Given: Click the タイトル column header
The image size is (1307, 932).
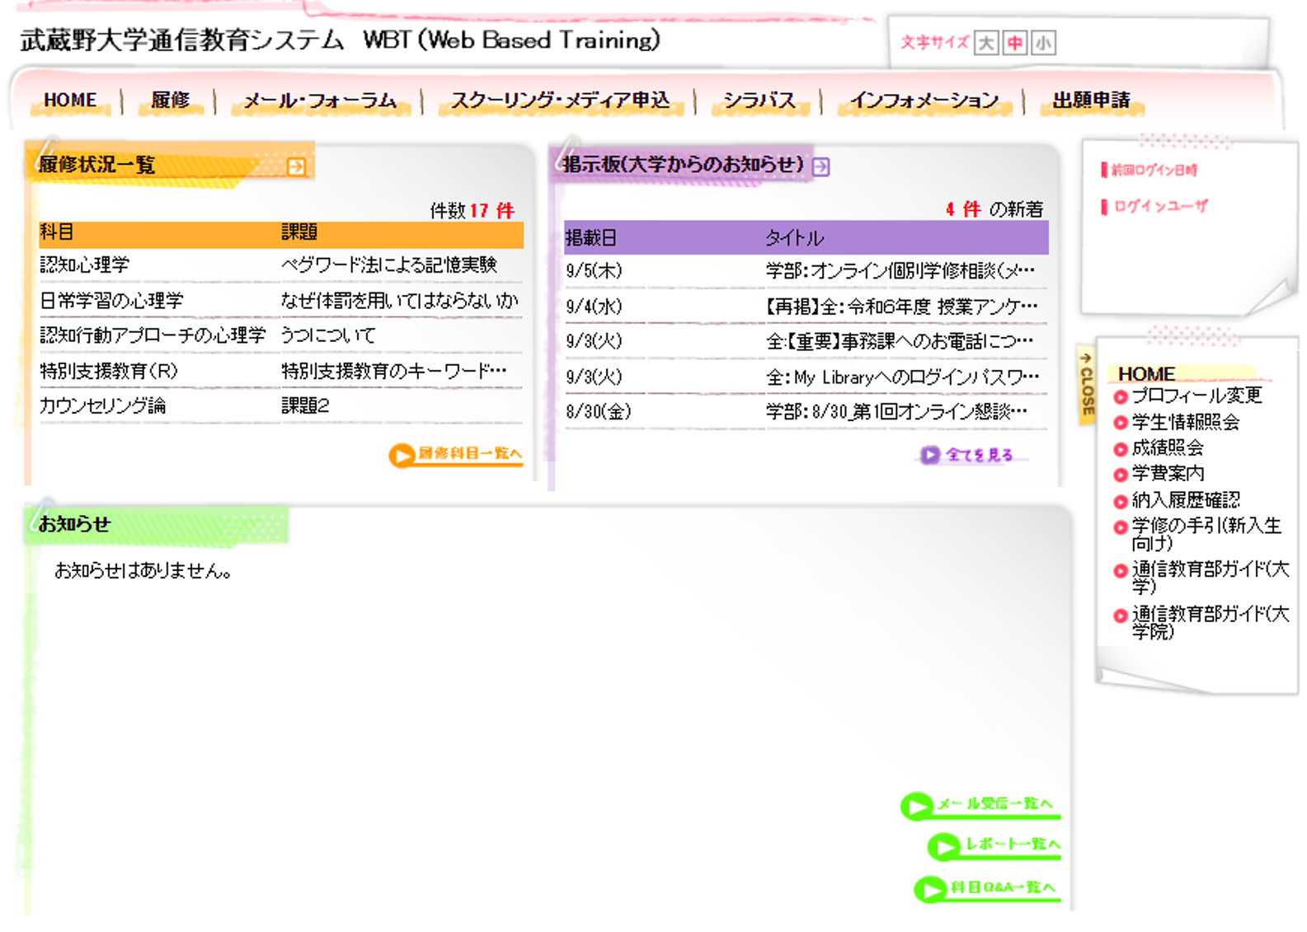Looking at the screenshot, I should point(794,239).
